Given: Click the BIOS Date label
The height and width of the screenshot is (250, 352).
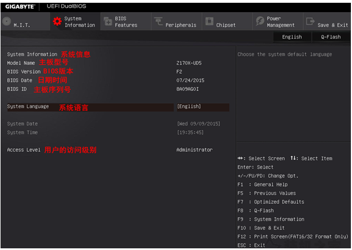Looking at the screenshot, I should click(19, 81).
